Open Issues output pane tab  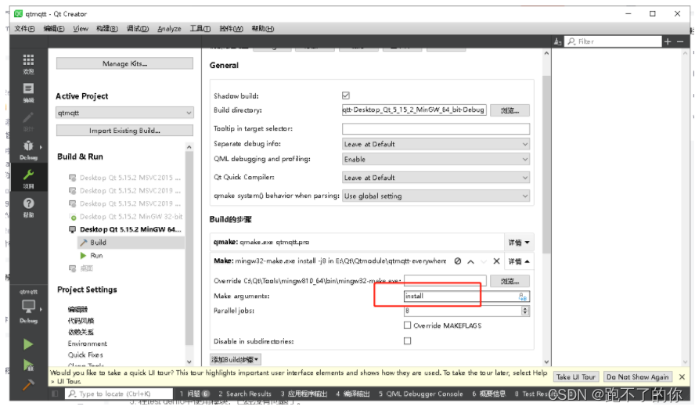195,394
